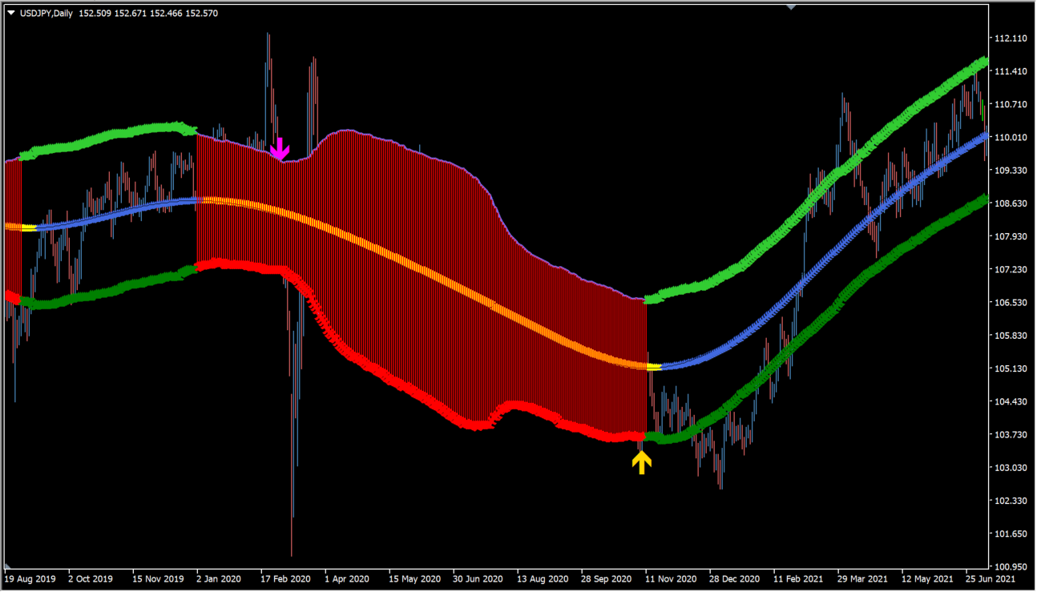This screenshot has height=592, width=1037.
Task: Click the 105.130 level on price scale
Action: [1011, 369]
